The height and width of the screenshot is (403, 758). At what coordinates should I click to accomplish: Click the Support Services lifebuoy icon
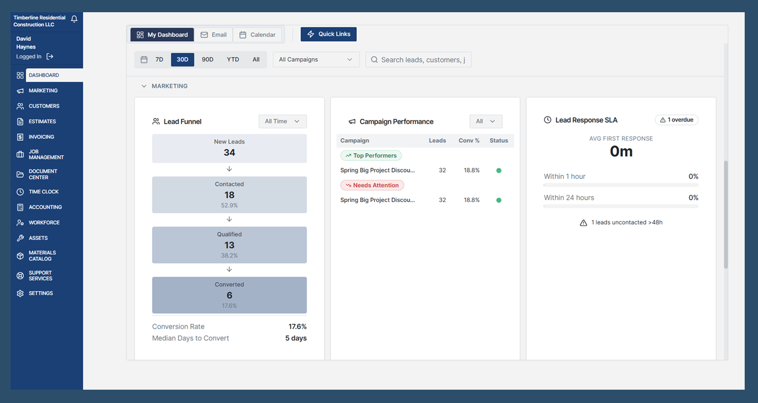20,276
